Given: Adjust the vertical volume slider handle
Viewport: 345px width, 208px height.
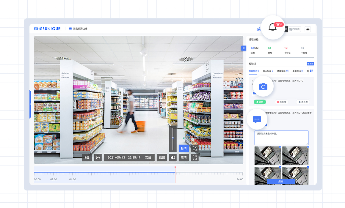Looking at the screenshot, I should [x=173, y=138].
